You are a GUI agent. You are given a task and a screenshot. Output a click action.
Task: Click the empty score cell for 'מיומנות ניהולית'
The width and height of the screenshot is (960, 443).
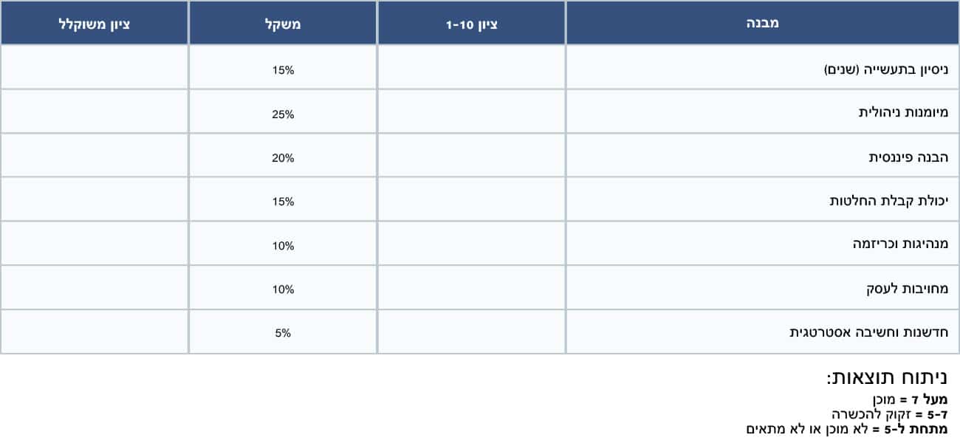[x=472, y=114]
